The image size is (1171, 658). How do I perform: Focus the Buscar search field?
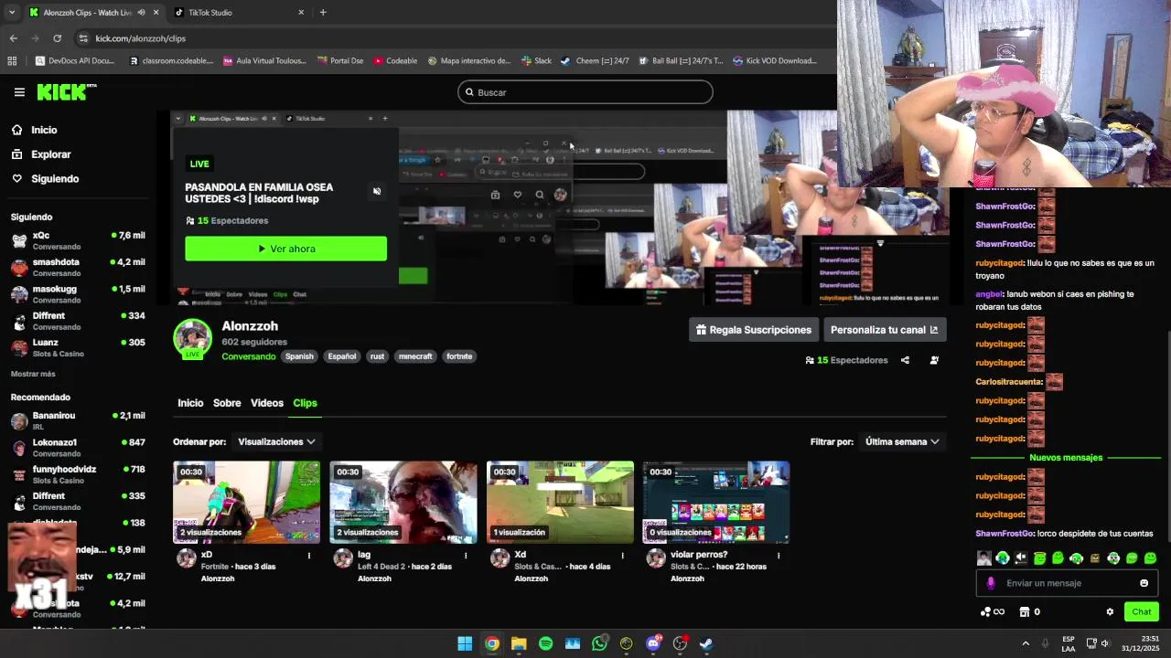(585, 92)
